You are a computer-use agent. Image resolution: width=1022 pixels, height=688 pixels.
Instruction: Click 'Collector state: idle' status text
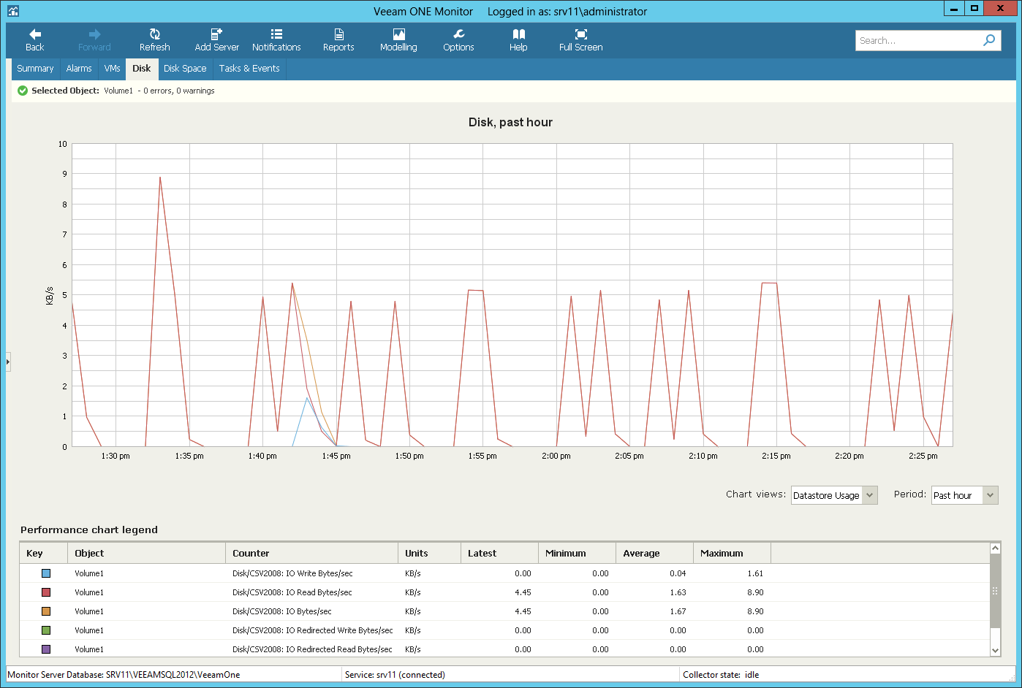point(721,675)
